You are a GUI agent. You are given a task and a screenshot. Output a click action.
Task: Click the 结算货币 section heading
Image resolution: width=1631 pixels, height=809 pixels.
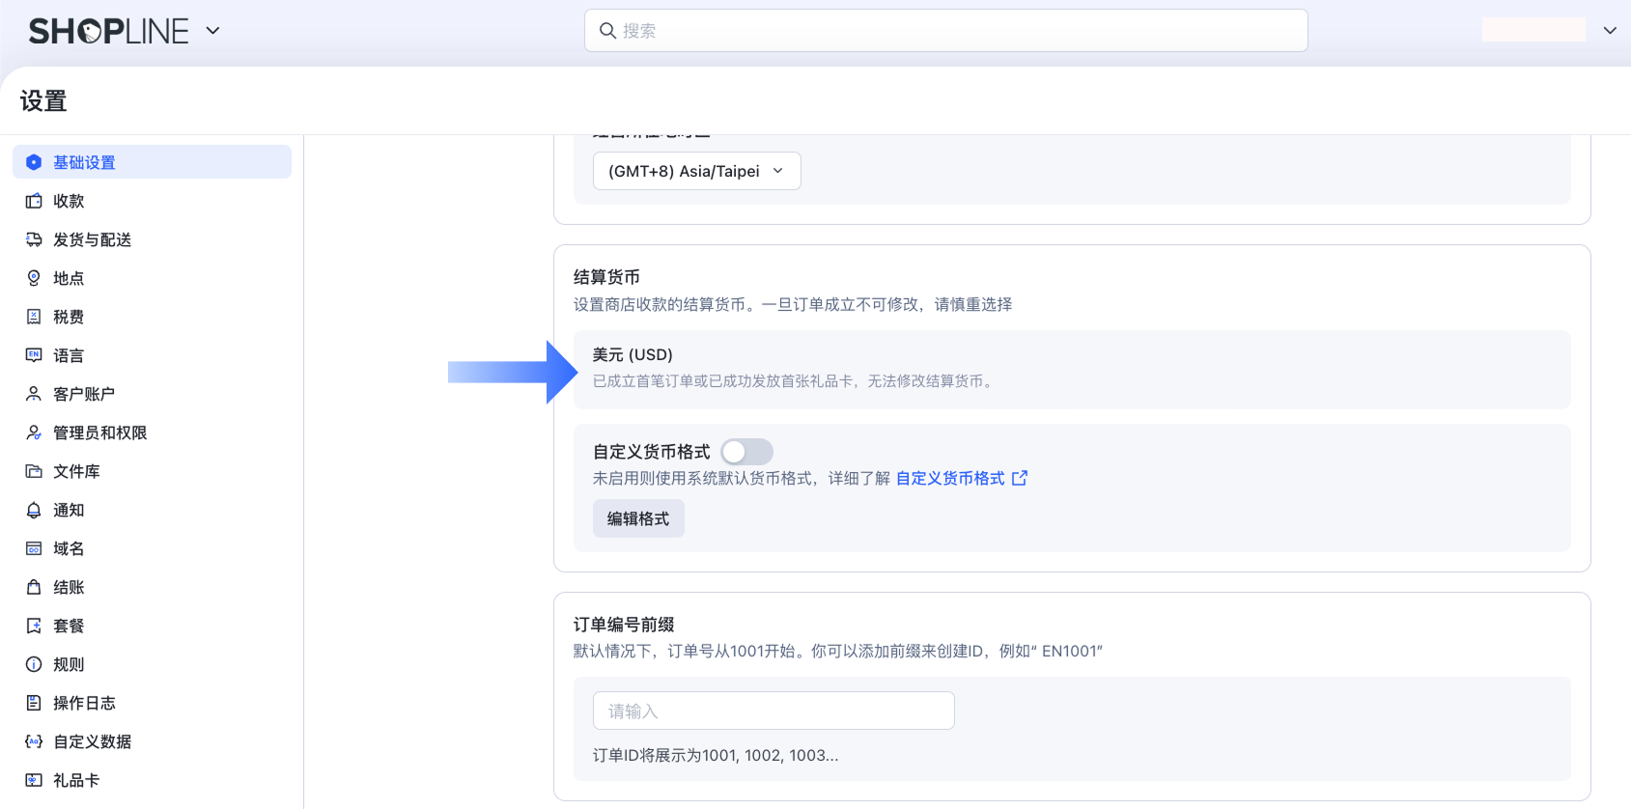[x=606, y=277]
